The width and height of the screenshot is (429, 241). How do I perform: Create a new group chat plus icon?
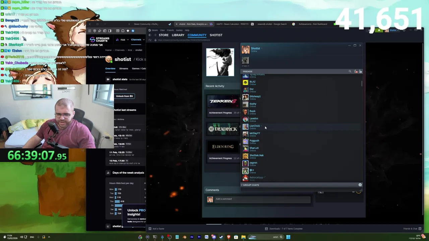360,185
